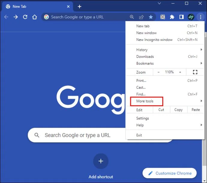
Task: Decrease zoom with the minus button
Action: click(158, 72)
